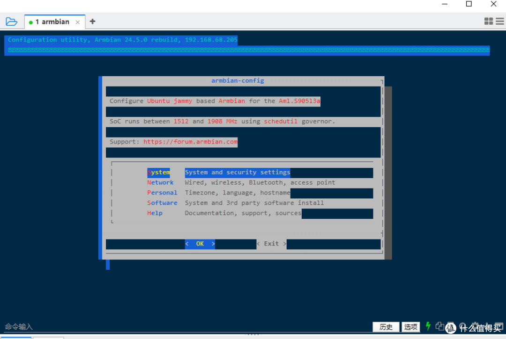Open the grid layout view icon

point(489,21)
